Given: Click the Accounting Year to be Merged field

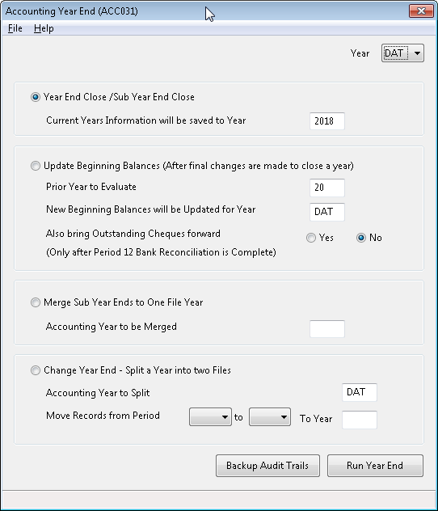Looking at the screenshot, I should pos(327,329).
